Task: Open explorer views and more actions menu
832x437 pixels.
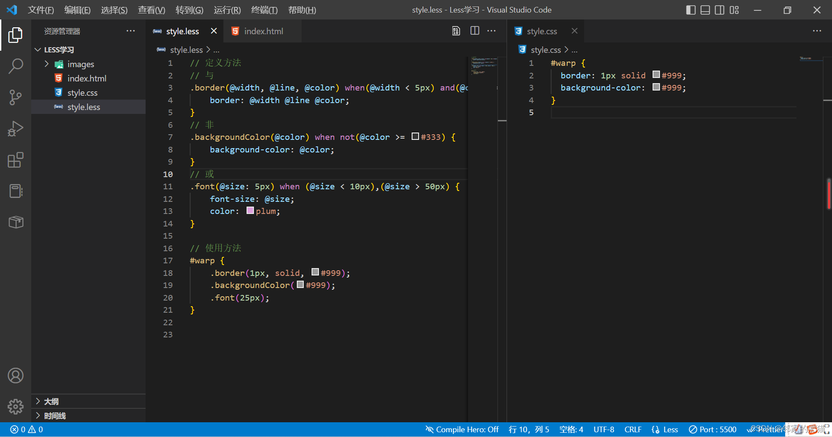Action: click(130, 31)
